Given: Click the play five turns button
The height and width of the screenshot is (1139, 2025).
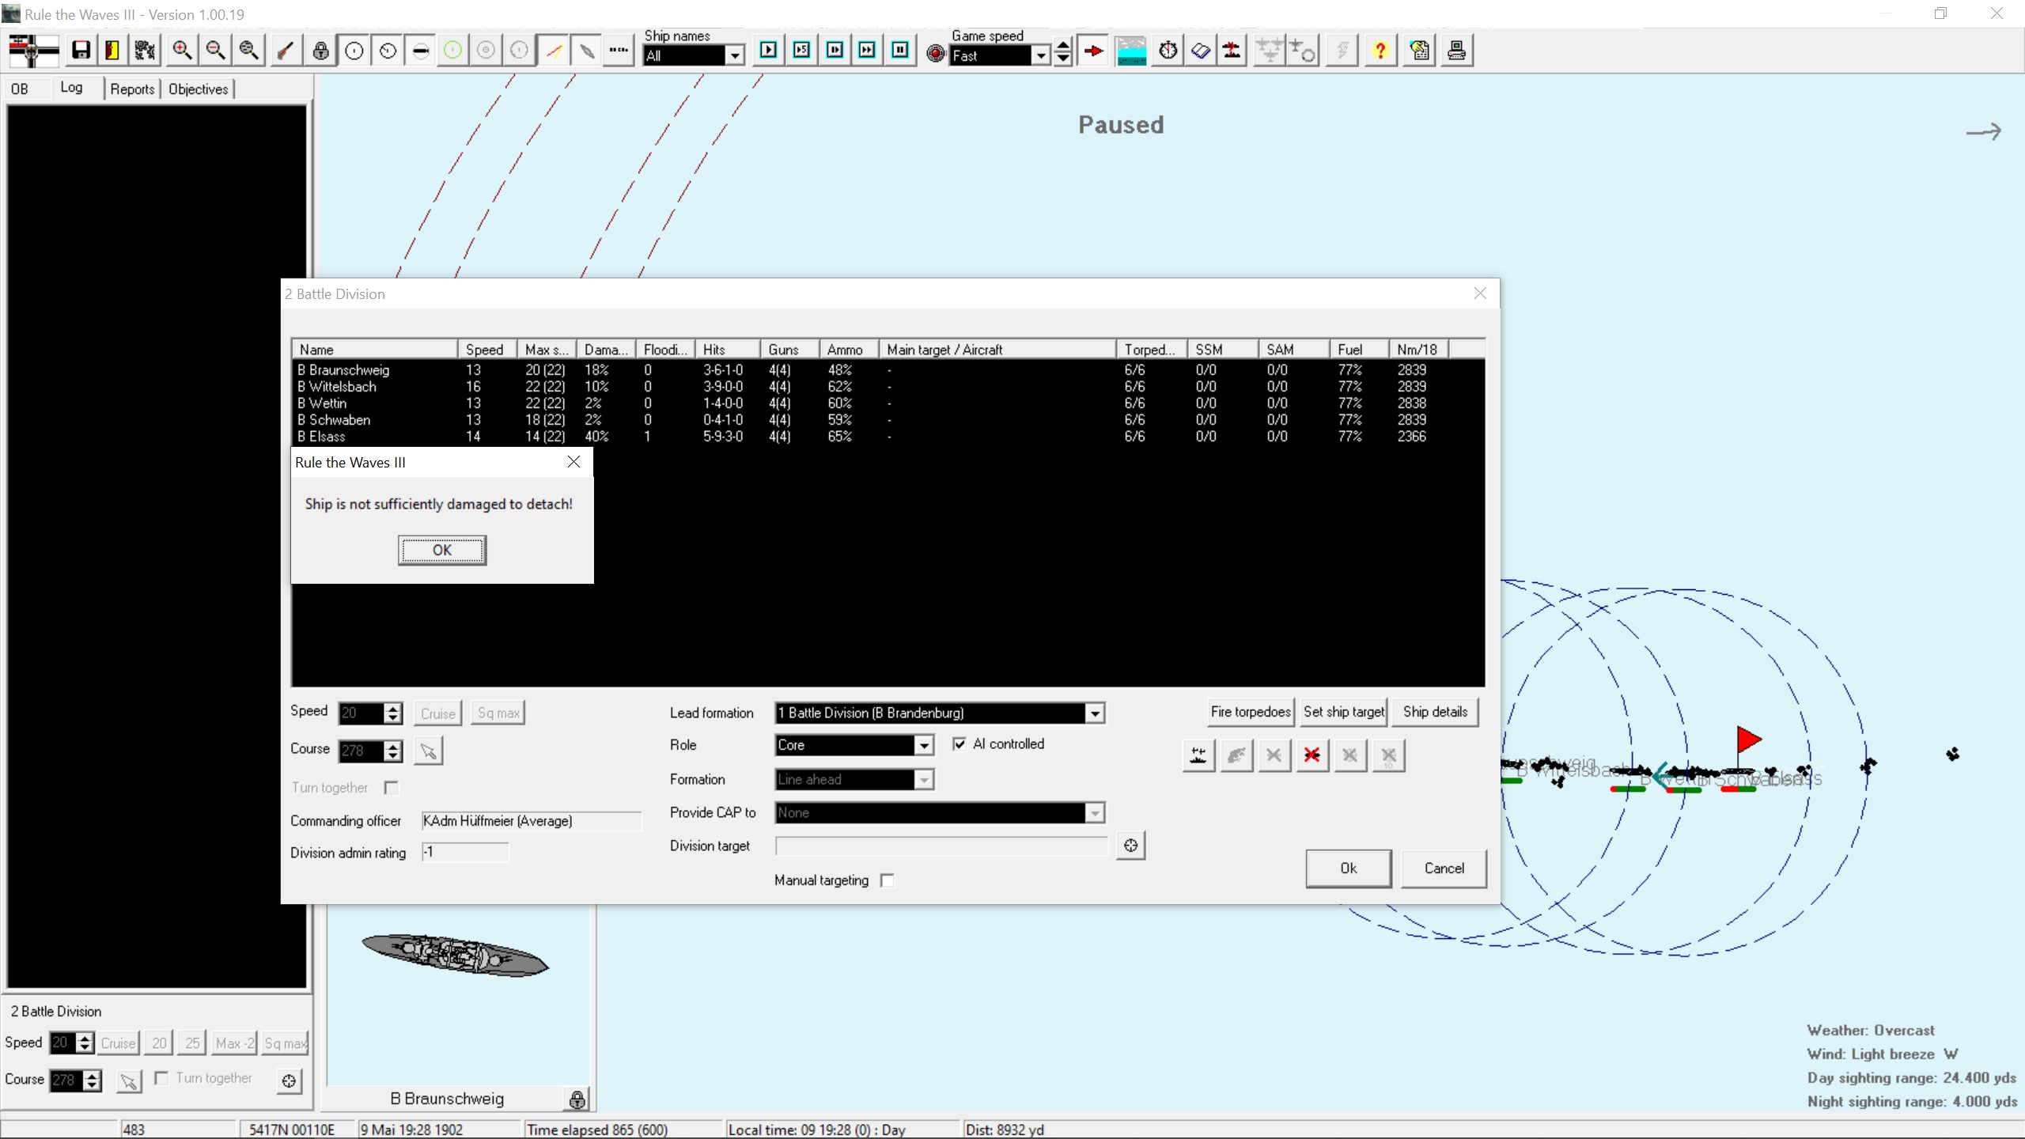Looking at the screenshot, I should (x=801, y=51).
